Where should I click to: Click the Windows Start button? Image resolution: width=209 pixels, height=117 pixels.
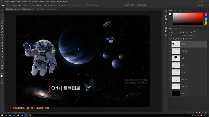tap(2, 115)
